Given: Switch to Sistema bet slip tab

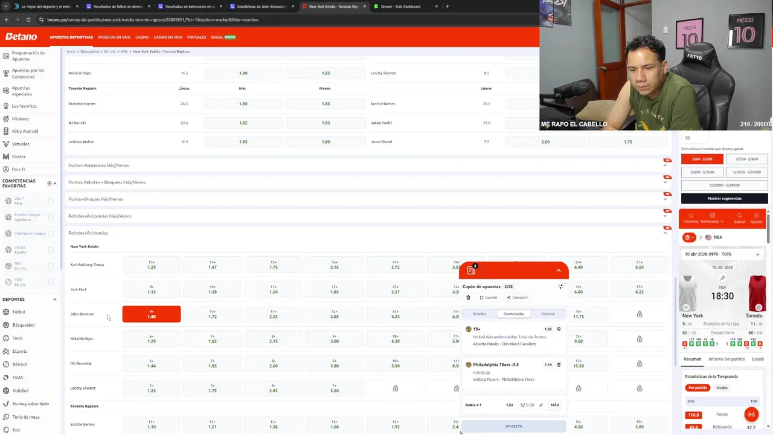Looking at the screenshot, I should tap(548, 314).
